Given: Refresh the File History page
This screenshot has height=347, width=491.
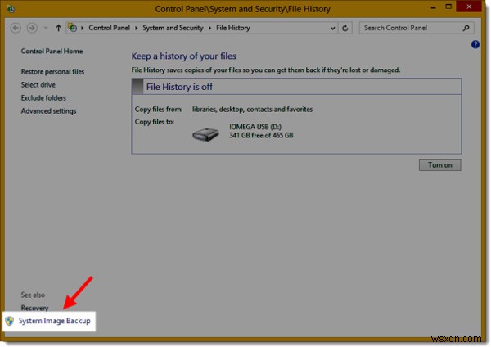Looking at the screenshot, I should (345, 28).
